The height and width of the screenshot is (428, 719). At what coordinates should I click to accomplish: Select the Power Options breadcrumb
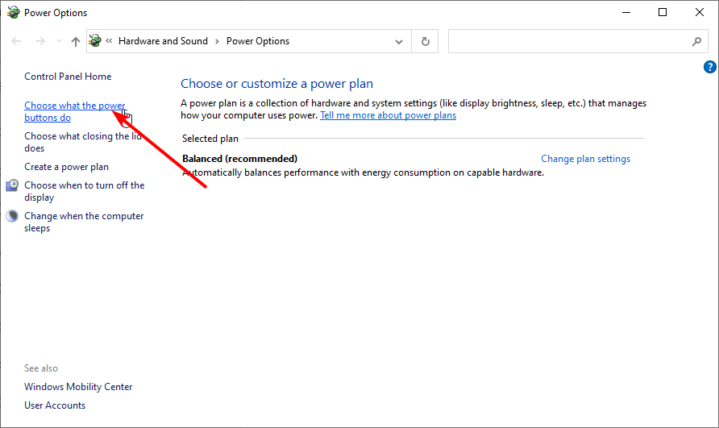258,41
